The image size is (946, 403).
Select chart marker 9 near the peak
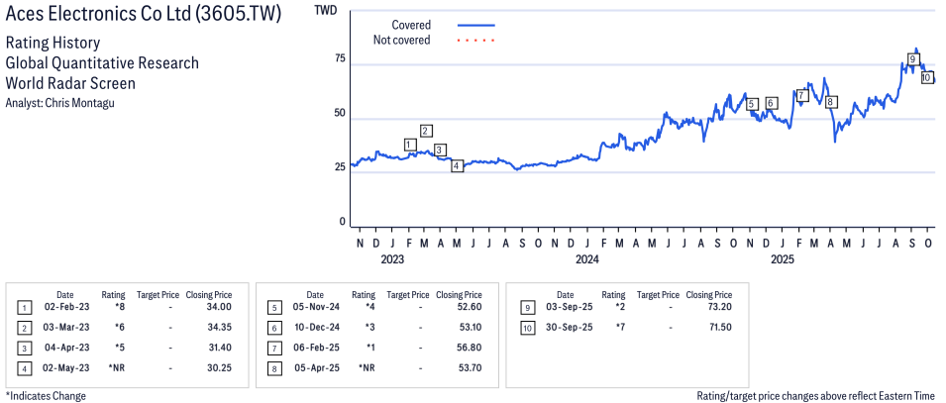[x=912, y=59]
